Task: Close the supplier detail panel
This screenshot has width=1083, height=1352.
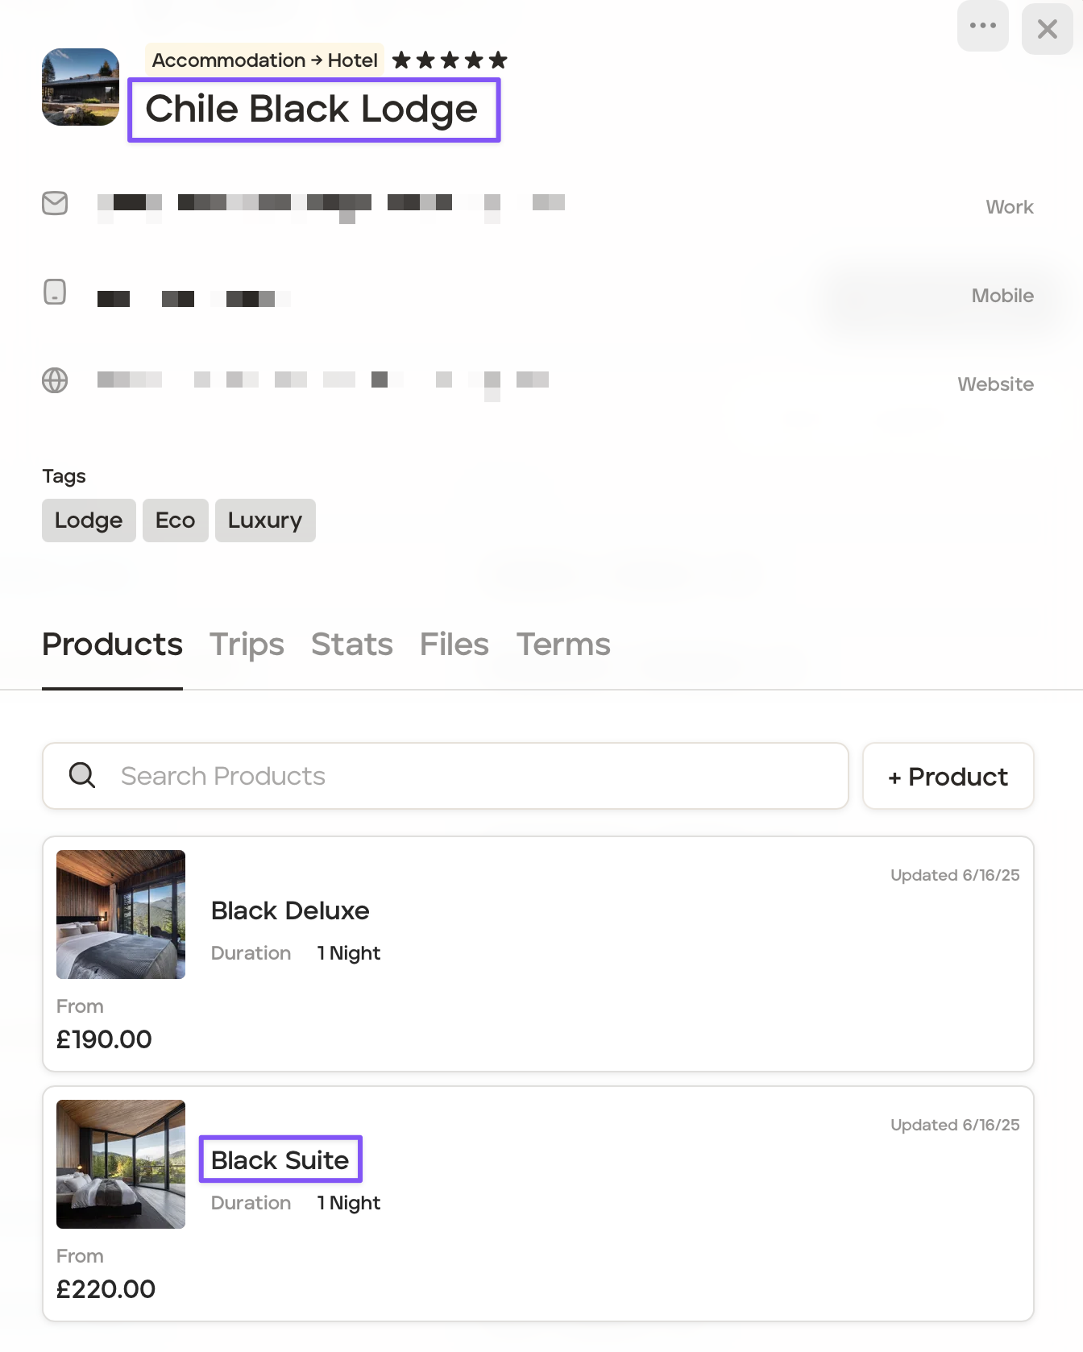Action: point(1047,29)
